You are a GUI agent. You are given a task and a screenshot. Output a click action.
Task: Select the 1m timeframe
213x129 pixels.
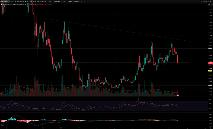click(x=15, y=2)
